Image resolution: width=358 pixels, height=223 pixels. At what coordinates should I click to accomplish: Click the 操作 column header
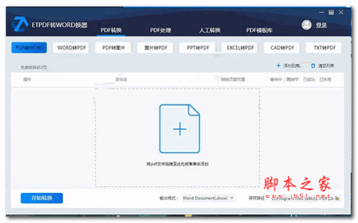[x=27, y=79]
